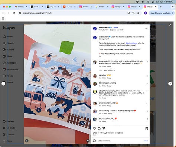Like albrightphotography_'s comment
This screenshot has height=147, width=176.
(x=147, y=91)
